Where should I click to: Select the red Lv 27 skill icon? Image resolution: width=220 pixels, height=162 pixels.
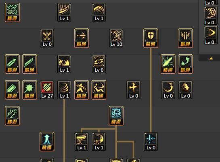click(x=47, y=90)
